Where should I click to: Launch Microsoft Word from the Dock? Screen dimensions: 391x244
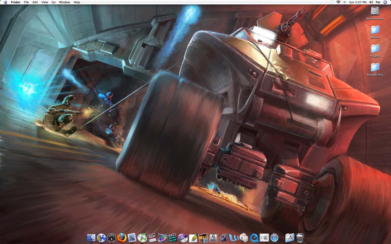tap(234, 238)
